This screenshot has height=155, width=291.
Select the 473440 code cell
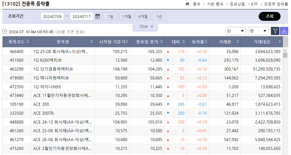pyautogui.click(x=17, y=96)
